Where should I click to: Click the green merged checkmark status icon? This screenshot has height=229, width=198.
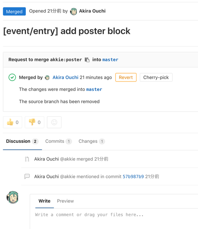12,78
